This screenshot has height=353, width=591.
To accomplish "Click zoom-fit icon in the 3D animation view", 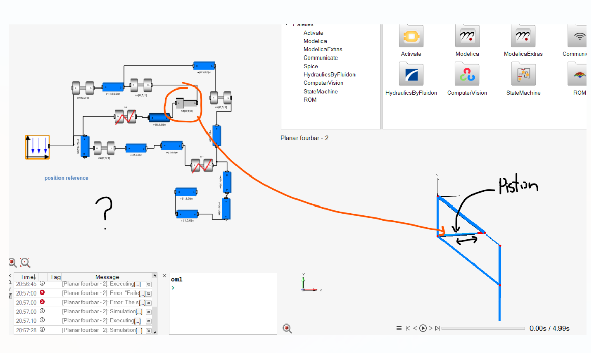I will (287, 329).
